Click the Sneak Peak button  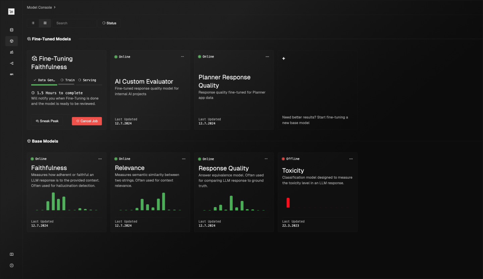[x=47, y=121]
